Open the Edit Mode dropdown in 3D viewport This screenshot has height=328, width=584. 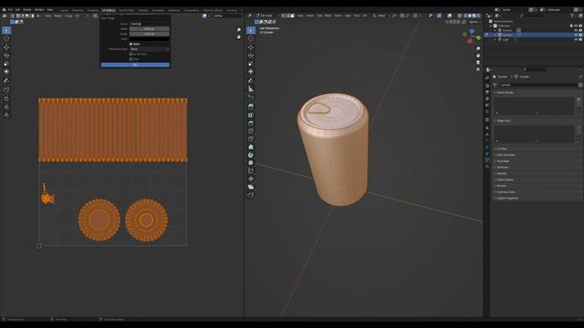click(x=266, y=15)
